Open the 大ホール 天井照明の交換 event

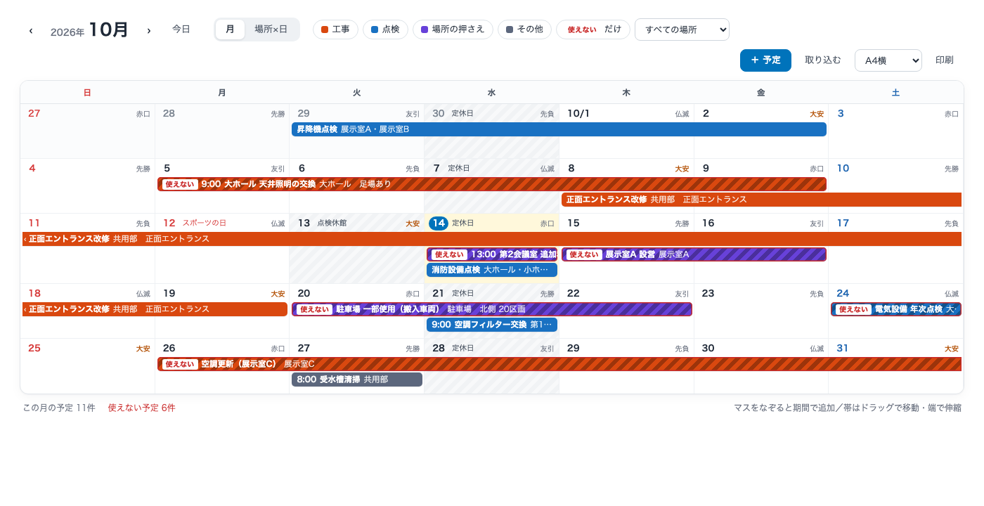click(x=492, y=184)
